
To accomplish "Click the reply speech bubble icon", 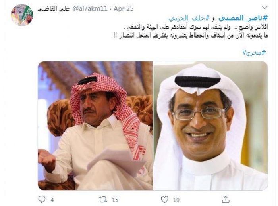I will click(x=42, y=200).
